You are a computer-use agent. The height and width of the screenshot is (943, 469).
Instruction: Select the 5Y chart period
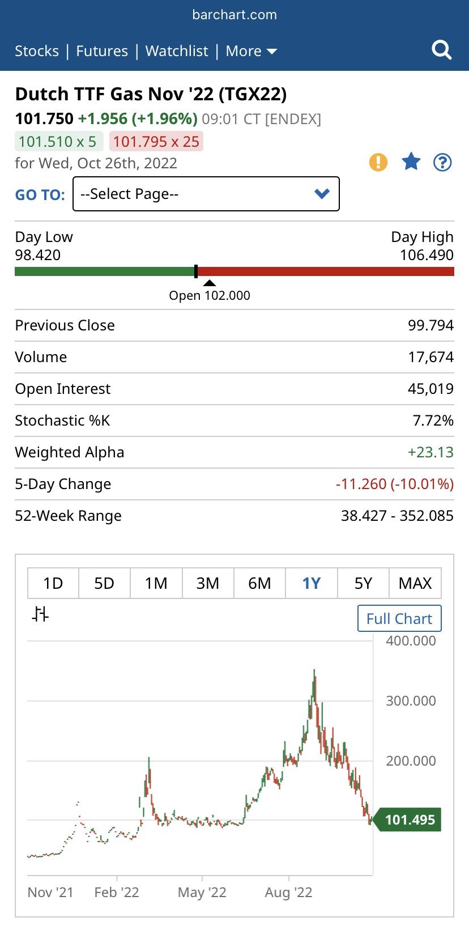point(363,583)
